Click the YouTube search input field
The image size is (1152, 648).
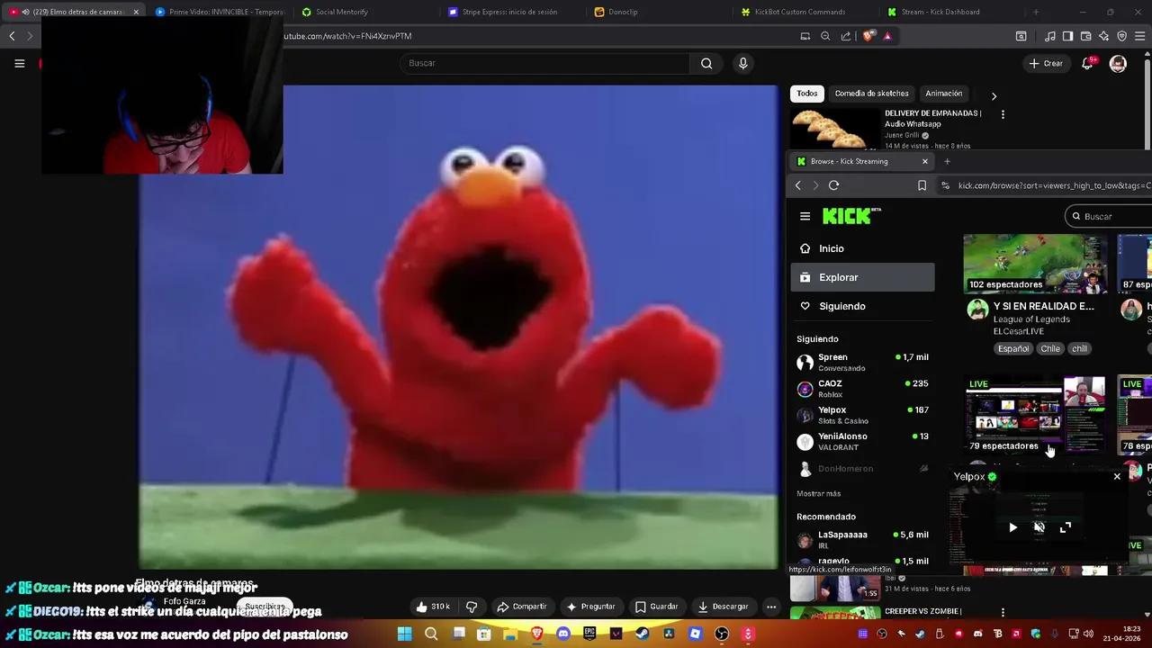[x=544, y=63]
